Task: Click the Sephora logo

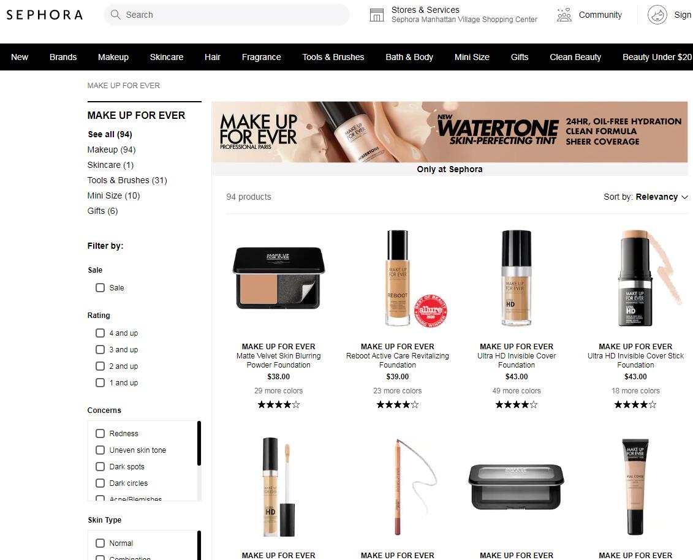Action: (x=44, y=15)
